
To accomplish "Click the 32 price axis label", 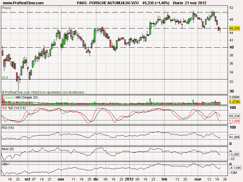I will click(x=231, y=82).
